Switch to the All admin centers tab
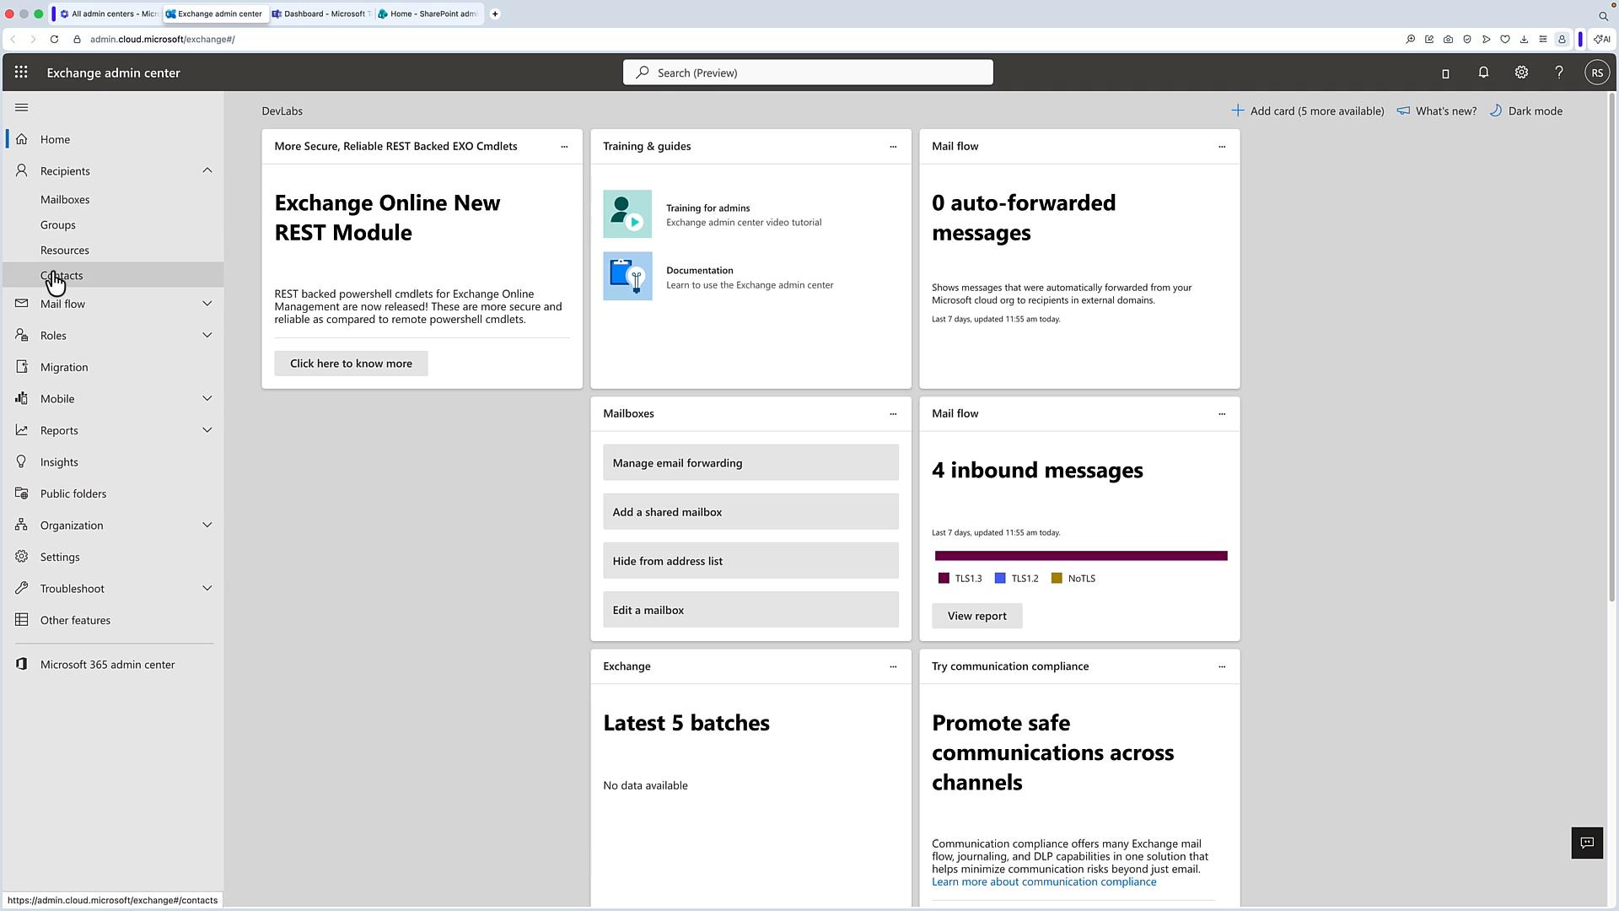This screenshot has height=911, width=1619. 108,13
